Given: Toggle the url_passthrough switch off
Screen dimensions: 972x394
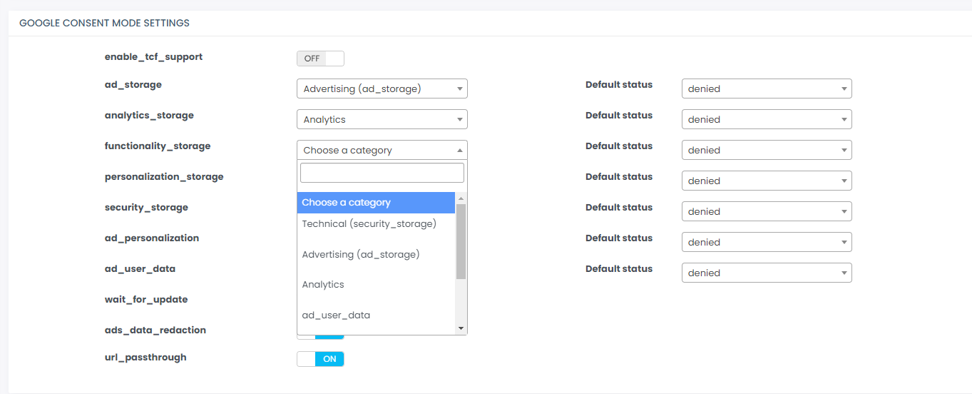Looking at the screenshot, I should pos(320,359).
